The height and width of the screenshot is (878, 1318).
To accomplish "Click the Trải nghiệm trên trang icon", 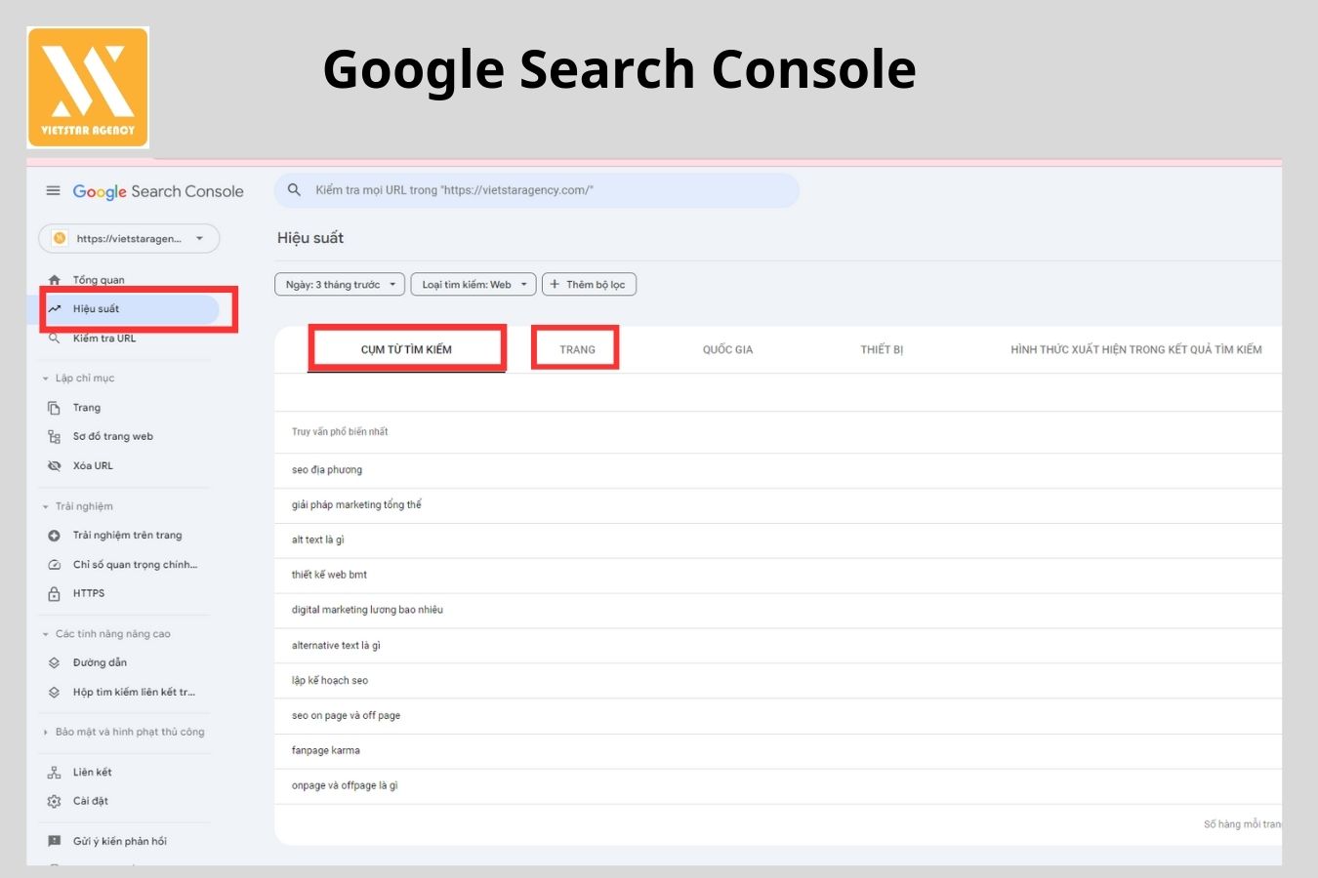I will click(x=55, y=536).
